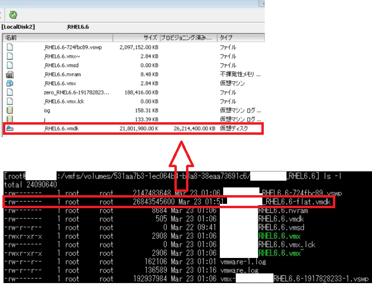Viewport: 372px width, 285px height.
Task: Click the RHEL6.6-1917828233-1.vswp name in terminal
Action: 321,279
